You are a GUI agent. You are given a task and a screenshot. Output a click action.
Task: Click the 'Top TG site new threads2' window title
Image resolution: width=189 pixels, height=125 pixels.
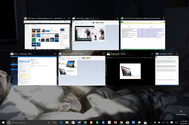pyautogui.click(x=143, y=18)
